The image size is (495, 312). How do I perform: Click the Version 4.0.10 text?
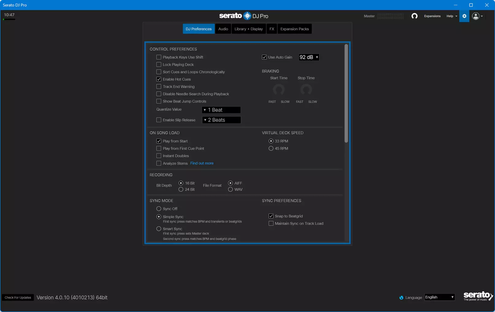coord(72,298)
